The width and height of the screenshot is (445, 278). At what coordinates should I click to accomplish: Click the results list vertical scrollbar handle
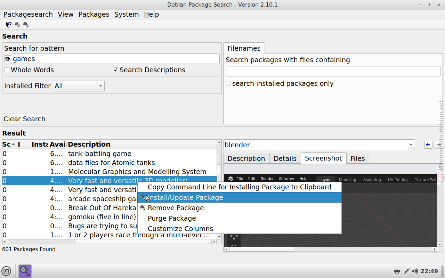tap(219, 169)
